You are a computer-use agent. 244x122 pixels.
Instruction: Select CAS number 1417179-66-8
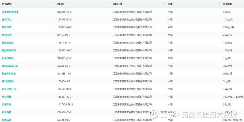point(65,104)
